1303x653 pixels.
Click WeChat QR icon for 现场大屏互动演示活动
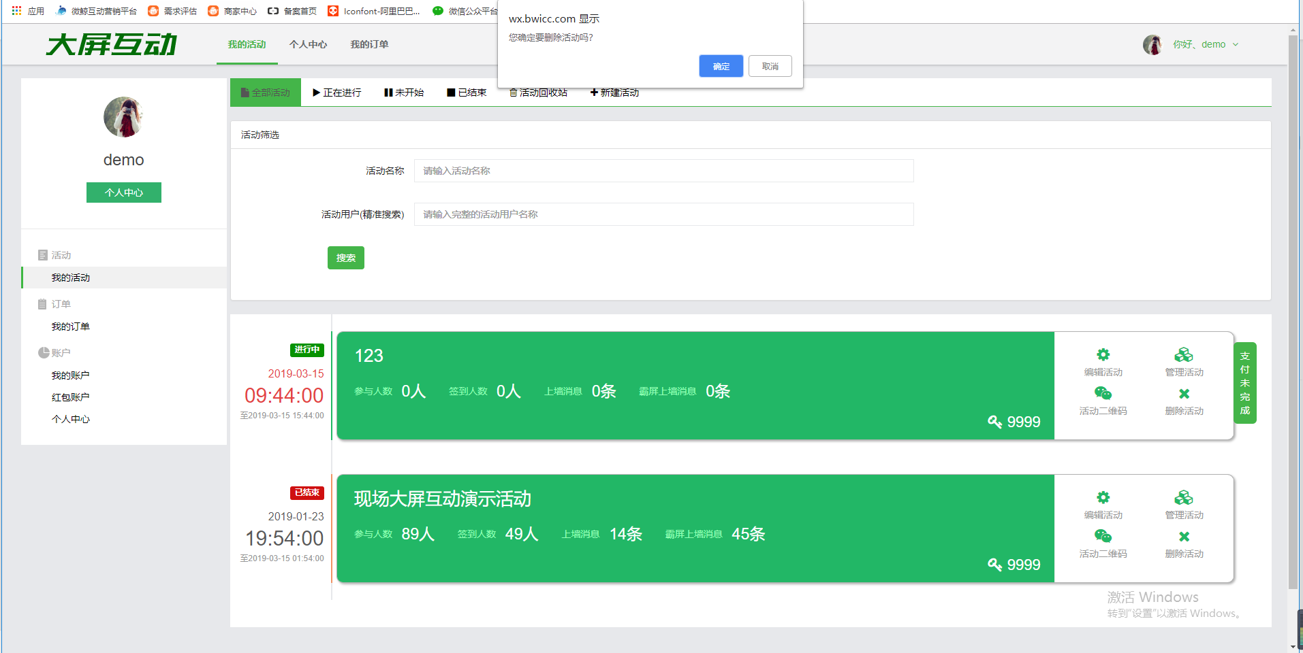pos(1103,537)
